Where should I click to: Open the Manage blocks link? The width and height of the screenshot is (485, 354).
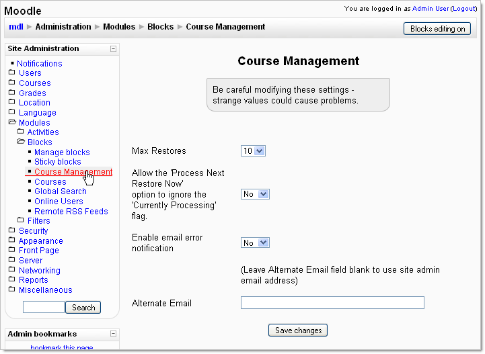coord(62,152)
